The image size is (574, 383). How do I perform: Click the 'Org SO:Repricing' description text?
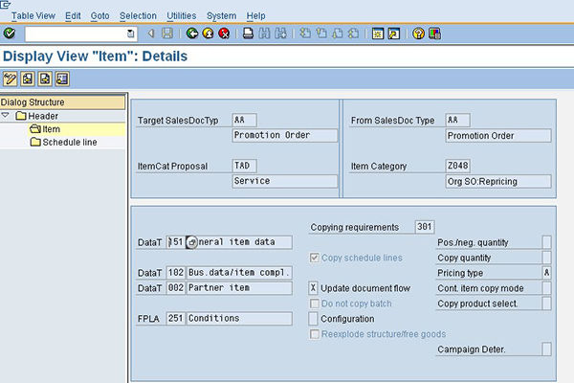[x=482, y=181]
